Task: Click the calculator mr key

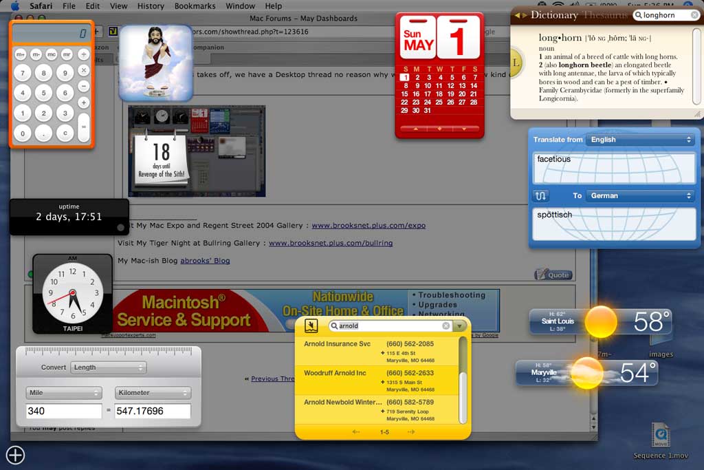Action: pyautogui.click(x=67, y=54)
